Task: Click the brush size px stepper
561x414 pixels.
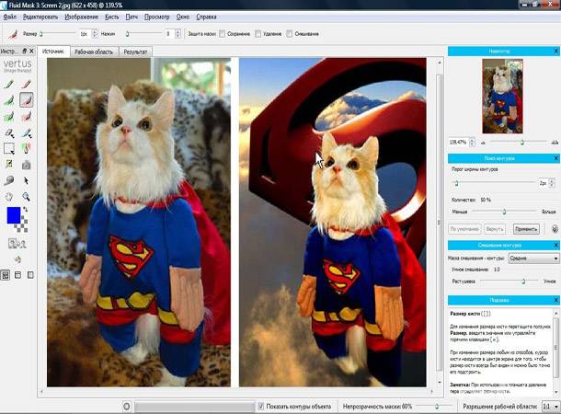Action: 95,34
